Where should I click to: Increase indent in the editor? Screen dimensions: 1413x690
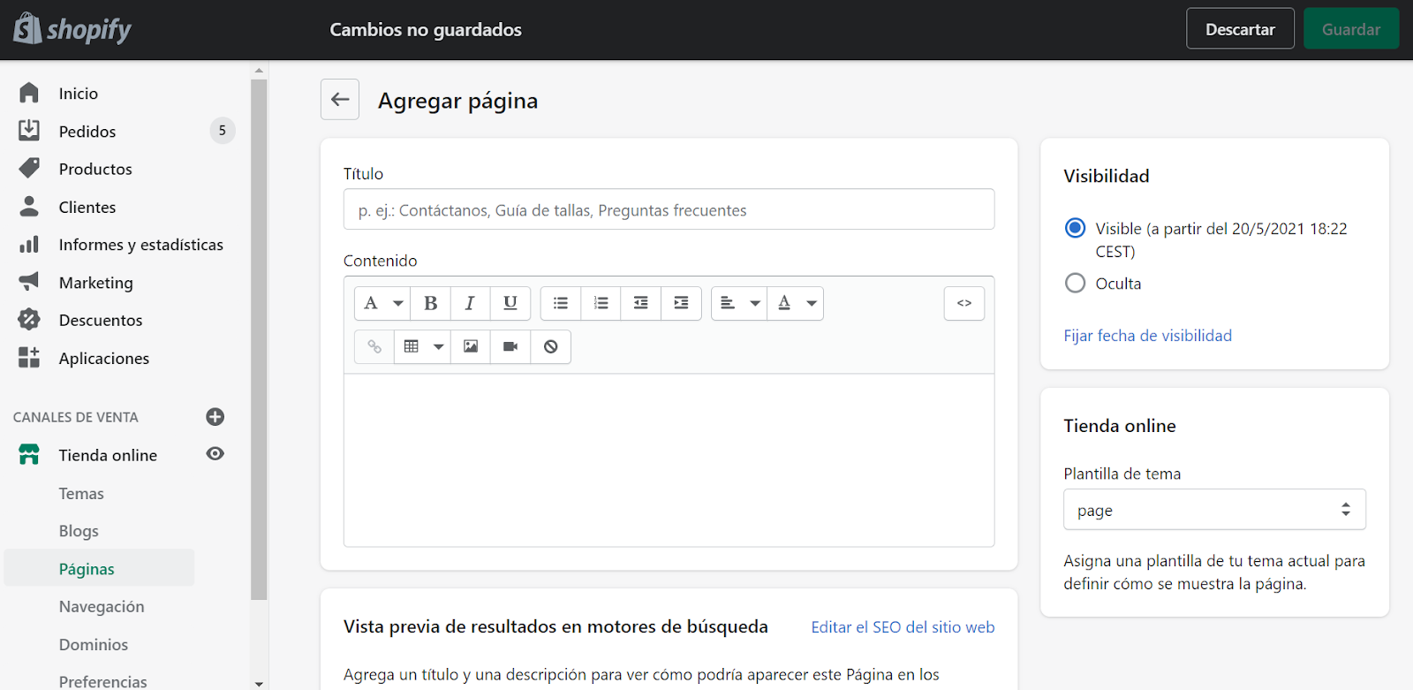pyautogui.click(x=681, y=303)
